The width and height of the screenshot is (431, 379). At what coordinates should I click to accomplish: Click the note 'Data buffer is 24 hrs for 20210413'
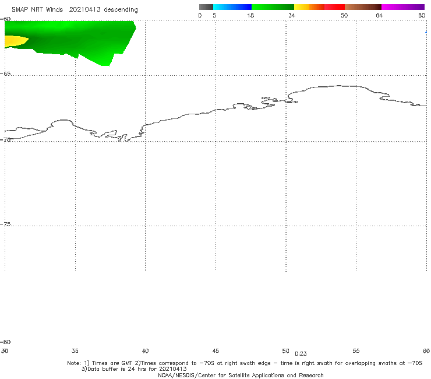pos(134,369)
